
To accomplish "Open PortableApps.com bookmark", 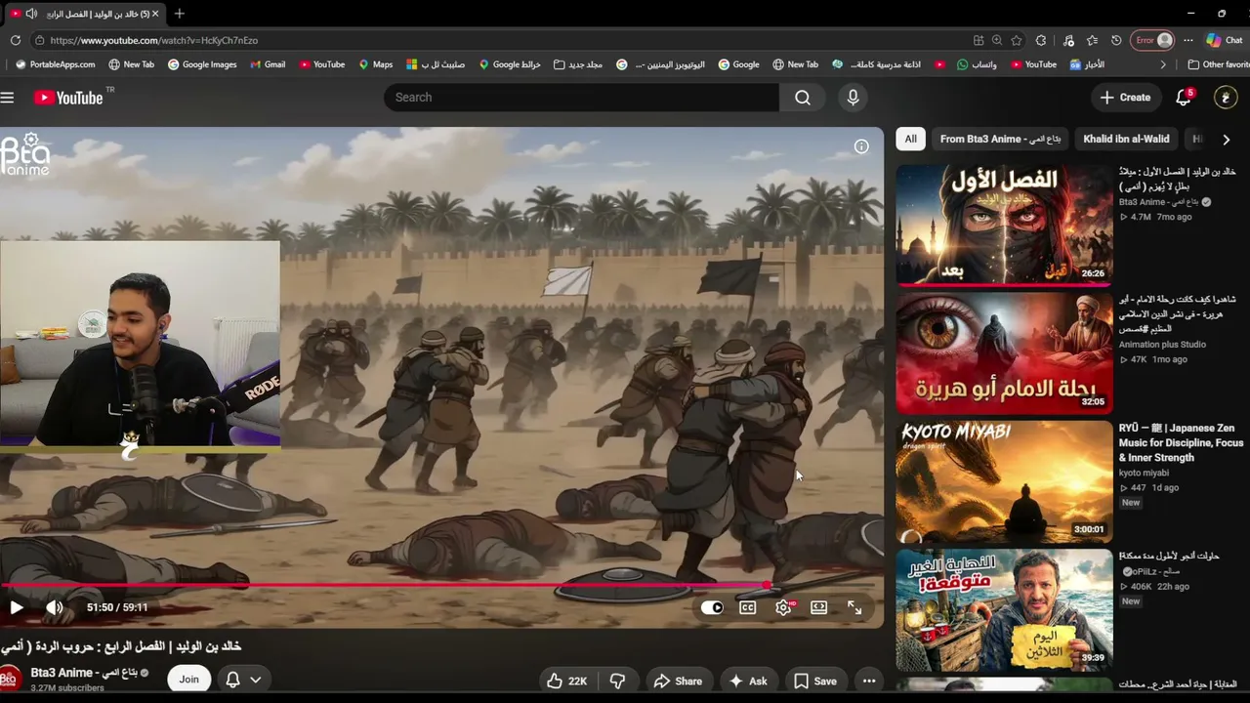I will [56, 64].
